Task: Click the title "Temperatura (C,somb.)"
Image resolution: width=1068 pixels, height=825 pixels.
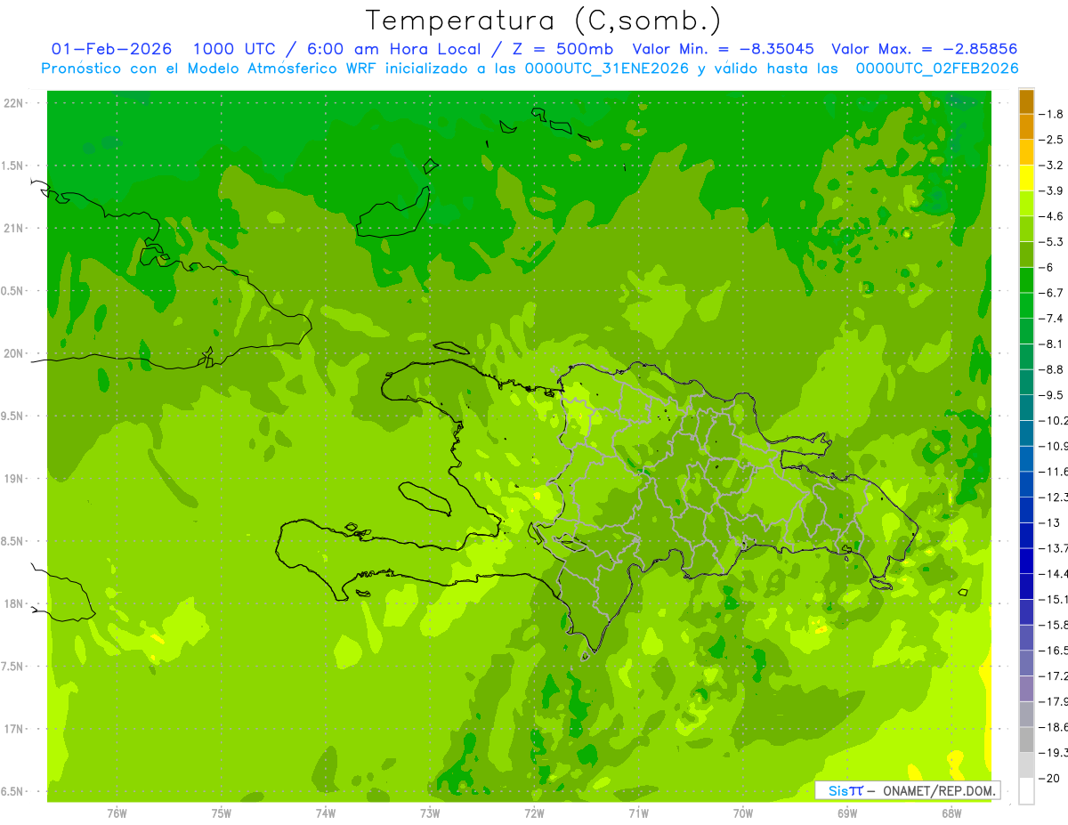Action: 543,20
